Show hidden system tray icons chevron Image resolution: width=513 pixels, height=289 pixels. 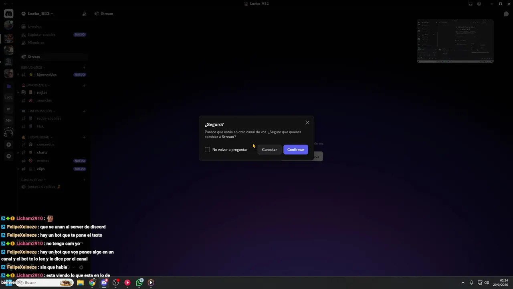tap(463, 283)
